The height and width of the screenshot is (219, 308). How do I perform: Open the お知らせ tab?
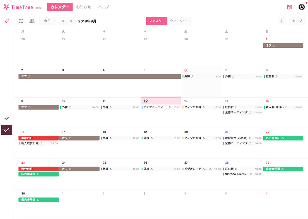click(x=84, y=7)
